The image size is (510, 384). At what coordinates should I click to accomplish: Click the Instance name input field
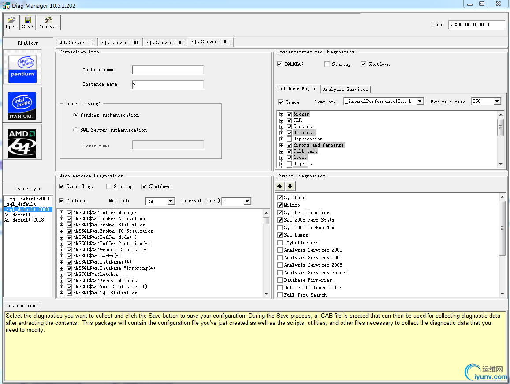pyautogui.click(x=168, y=85)
